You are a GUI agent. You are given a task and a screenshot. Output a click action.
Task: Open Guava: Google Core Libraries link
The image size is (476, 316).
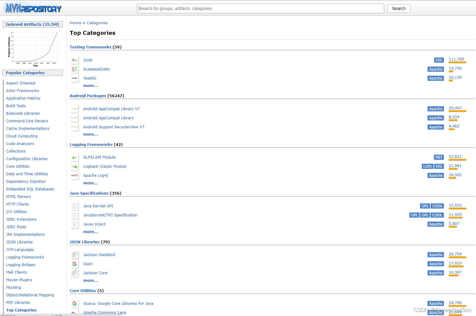[x=118, y=304]
